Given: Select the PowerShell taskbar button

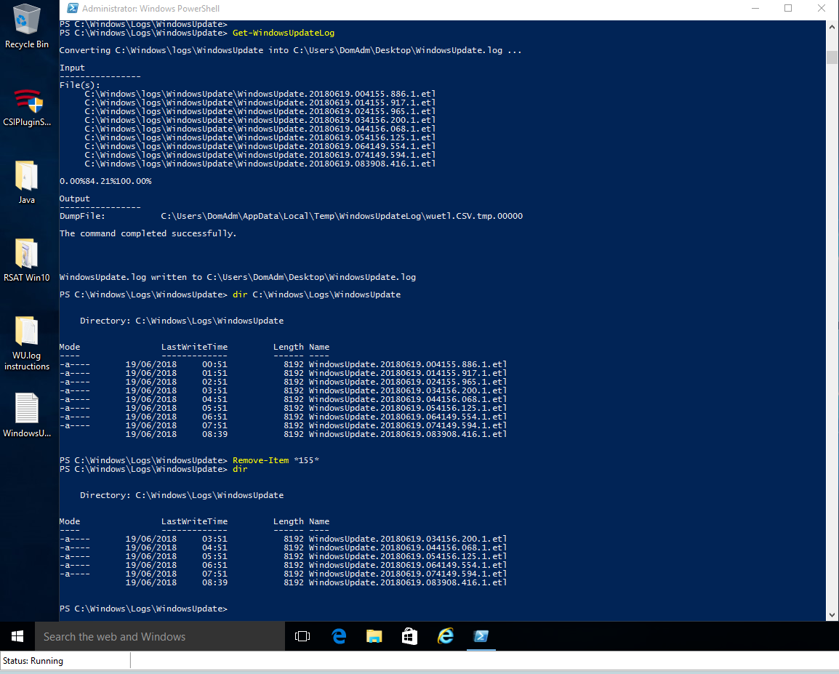Looking at the screenshot, I should coord(481,636).
